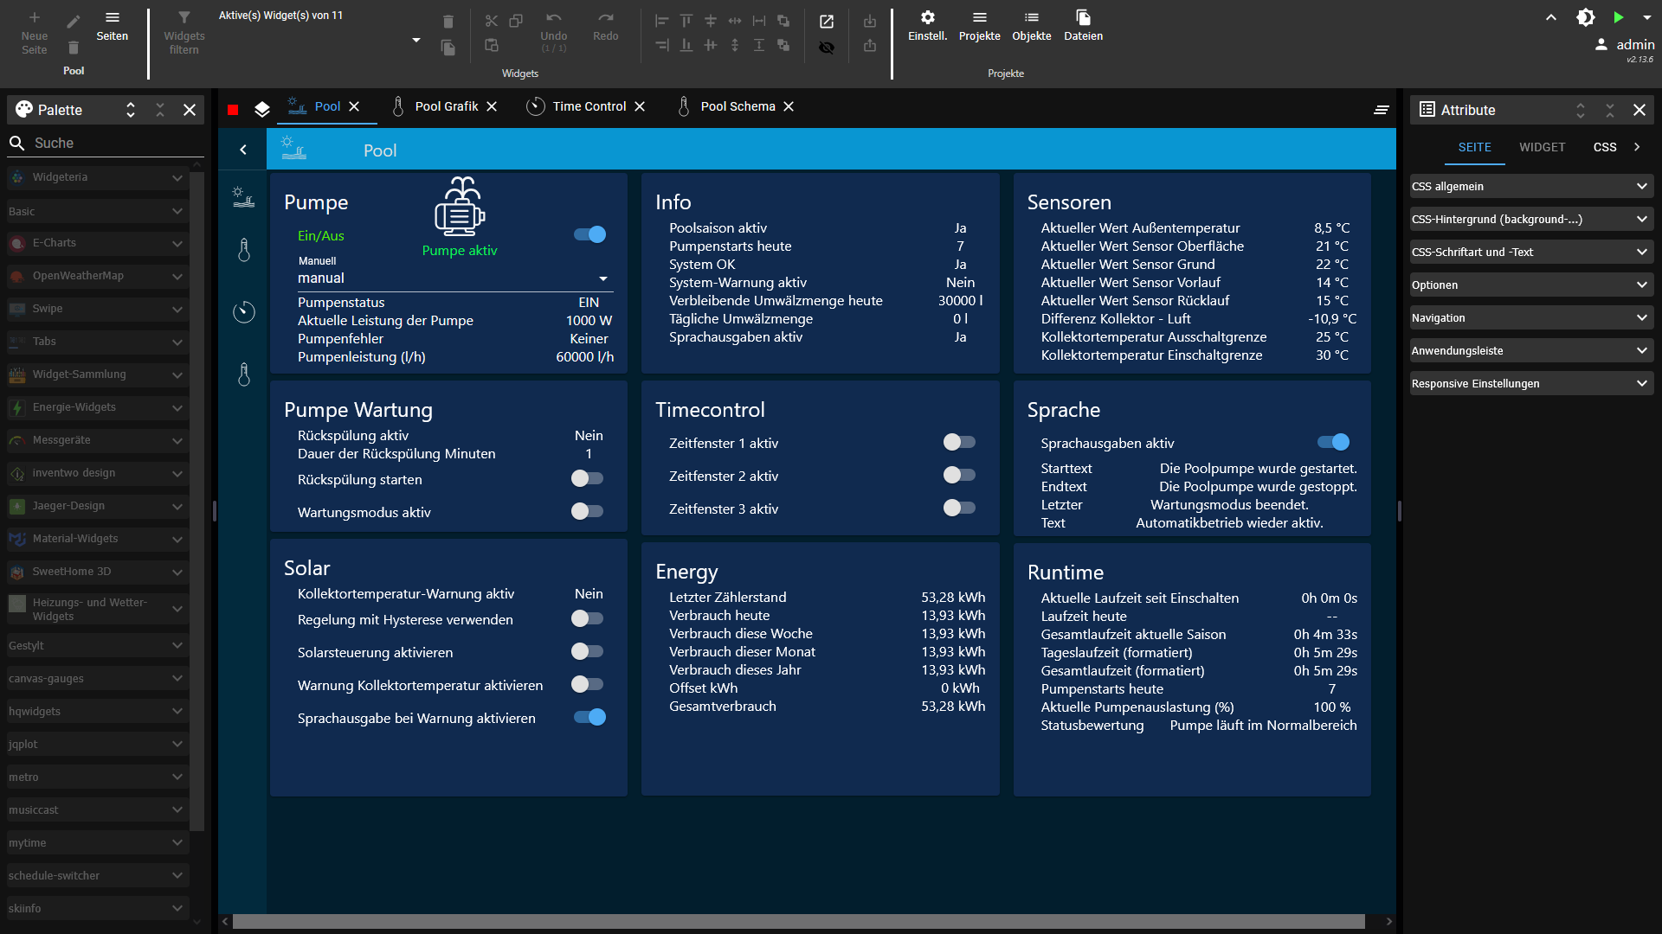Click the back arrow beside Pool header
This screenshot has height=934, width=1662.
pos(243,150)
